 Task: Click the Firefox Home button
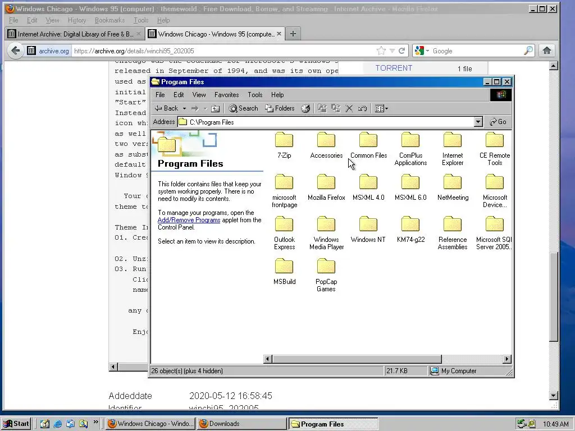547,51
